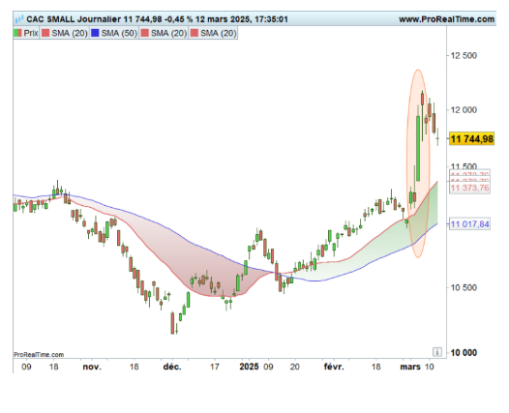Click the 12 500 price axis label
Screen dimensions: 509x413
(x=464, y=55)
